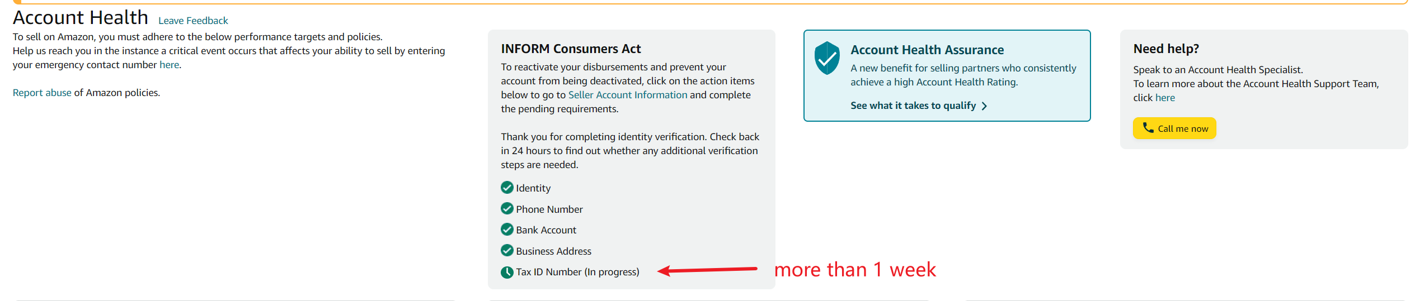Click the INFORM Consumers Act heading
This screenshot has width=1415, height=301.
[x=571, y=49]
